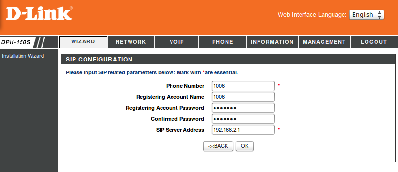Click the D-Link logo
Screen dimensions: 398x172
40,13
